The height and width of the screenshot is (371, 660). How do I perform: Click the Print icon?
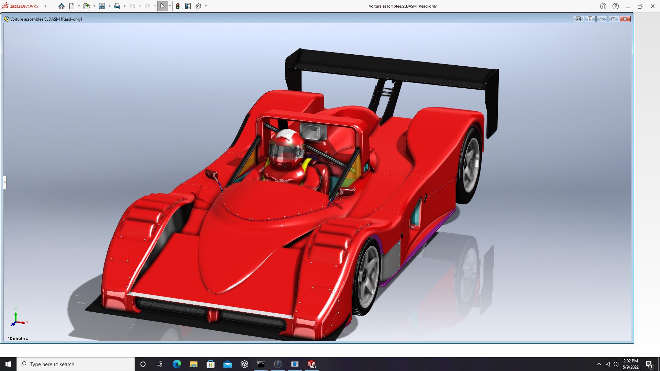click(117, 6)
